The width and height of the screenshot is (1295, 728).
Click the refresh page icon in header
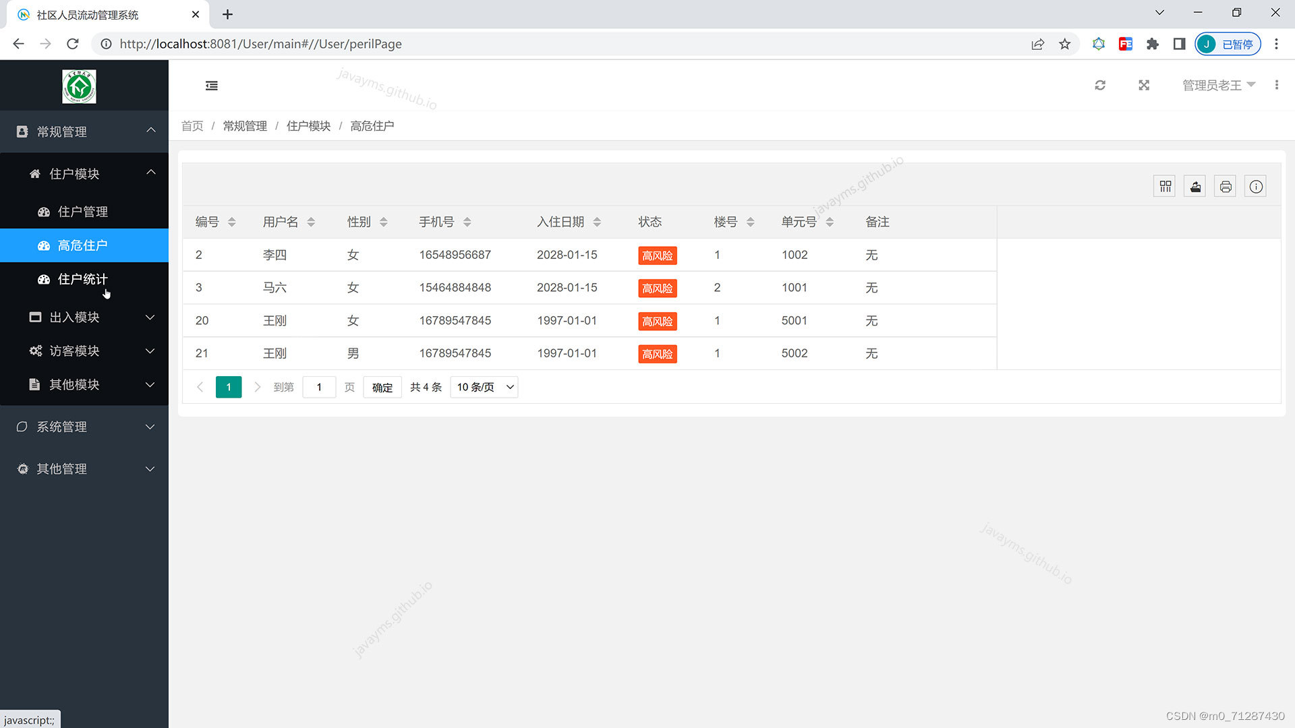pos(1100,86)
